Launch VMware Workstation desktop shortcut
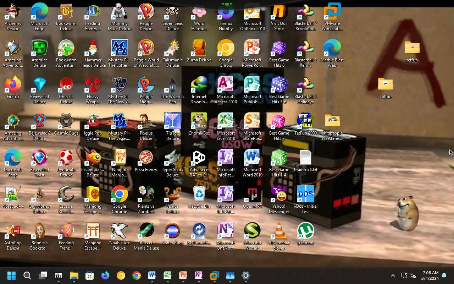This screenshot has width=454, height=284. point(332,17)
